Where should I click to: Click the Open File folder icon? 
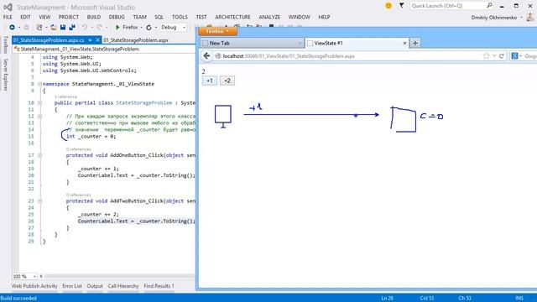(x=54, y=27)
